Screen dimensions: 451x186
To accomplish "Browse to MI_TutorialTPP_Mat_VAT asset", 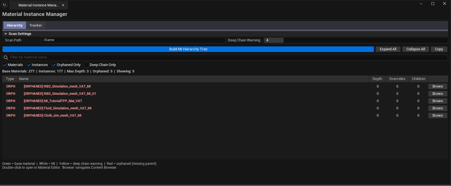I will (438, 101).
